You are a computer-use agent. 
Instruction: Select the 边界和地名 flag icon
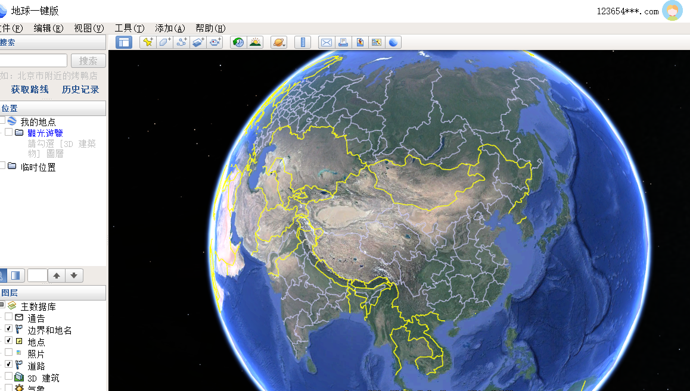pos(19,329)
